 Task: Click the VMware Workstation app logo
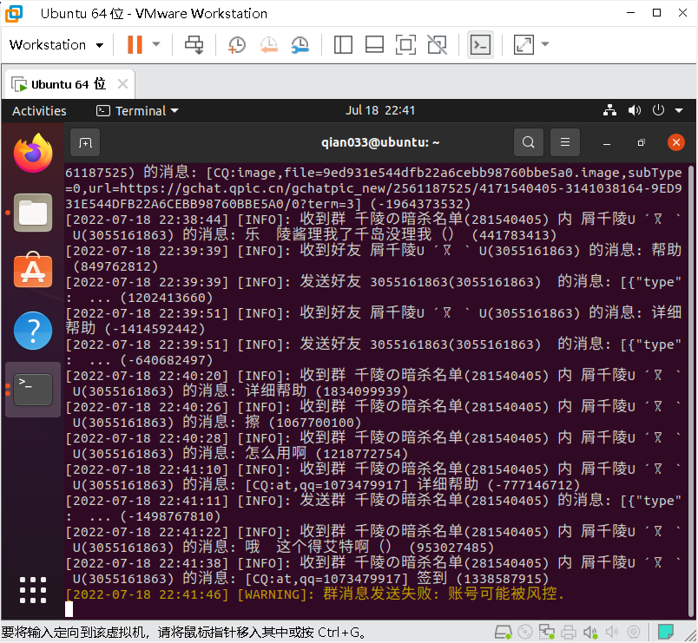point(14,13)
